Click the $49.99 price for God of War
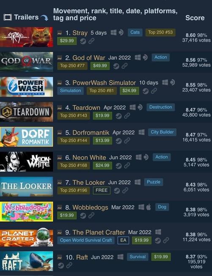 [x=100, y=66]
